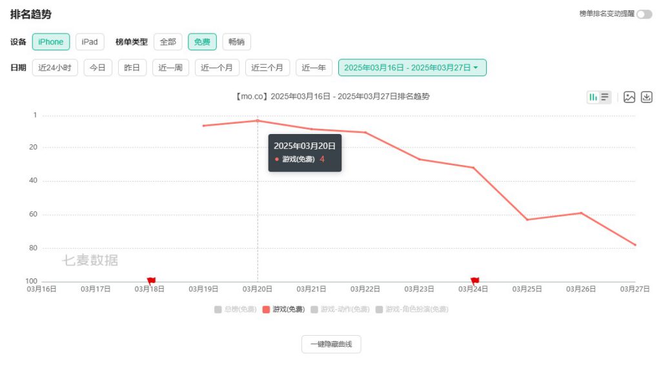Click red flag marker on 03月18日
This screenshot has width=661, height=366.
(x=151, y=280)
